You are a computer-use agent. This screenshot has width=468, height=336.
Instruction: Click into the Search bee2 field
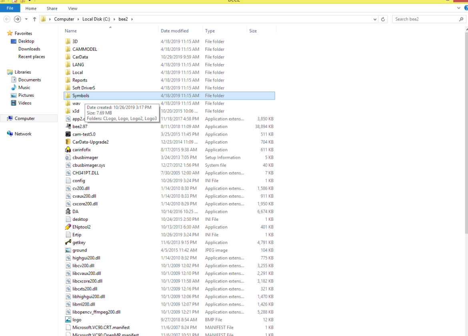pos(424,19)
